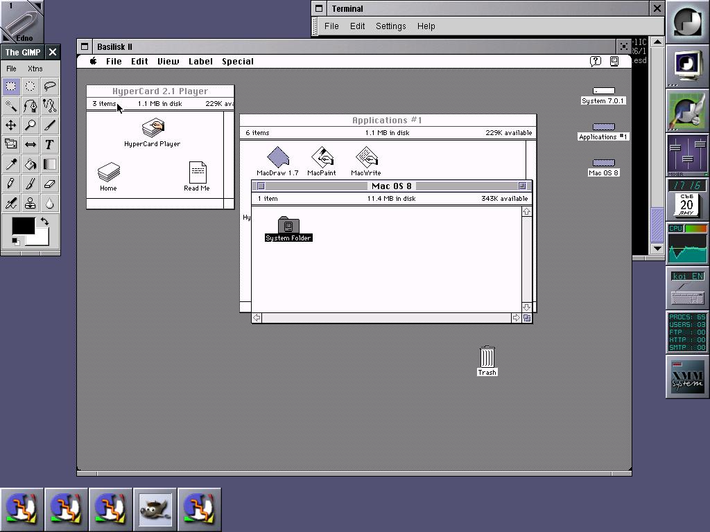Select the Eraser tool
Viewport: 710px width, 532px height.
tap(50, 183)
